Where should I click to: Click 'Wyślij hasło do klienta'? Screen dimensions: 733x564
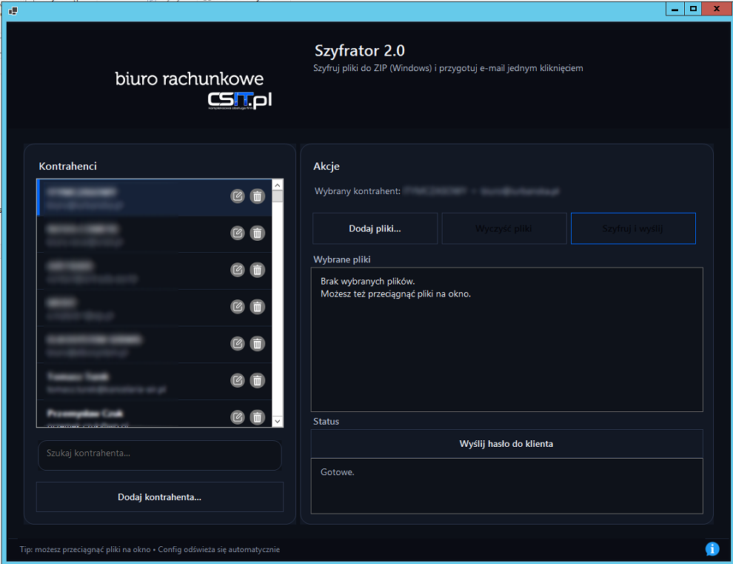pos(506,444)
